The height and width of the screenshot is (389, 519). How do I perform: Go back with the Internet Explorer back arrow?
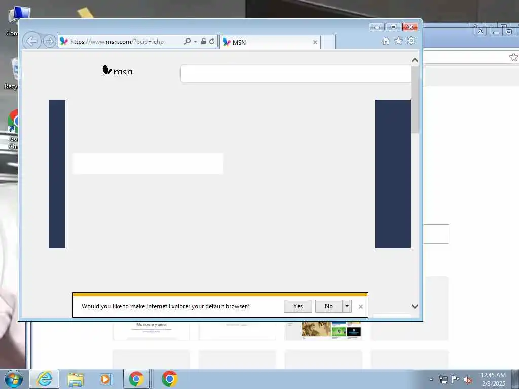(x=32, y=42)
